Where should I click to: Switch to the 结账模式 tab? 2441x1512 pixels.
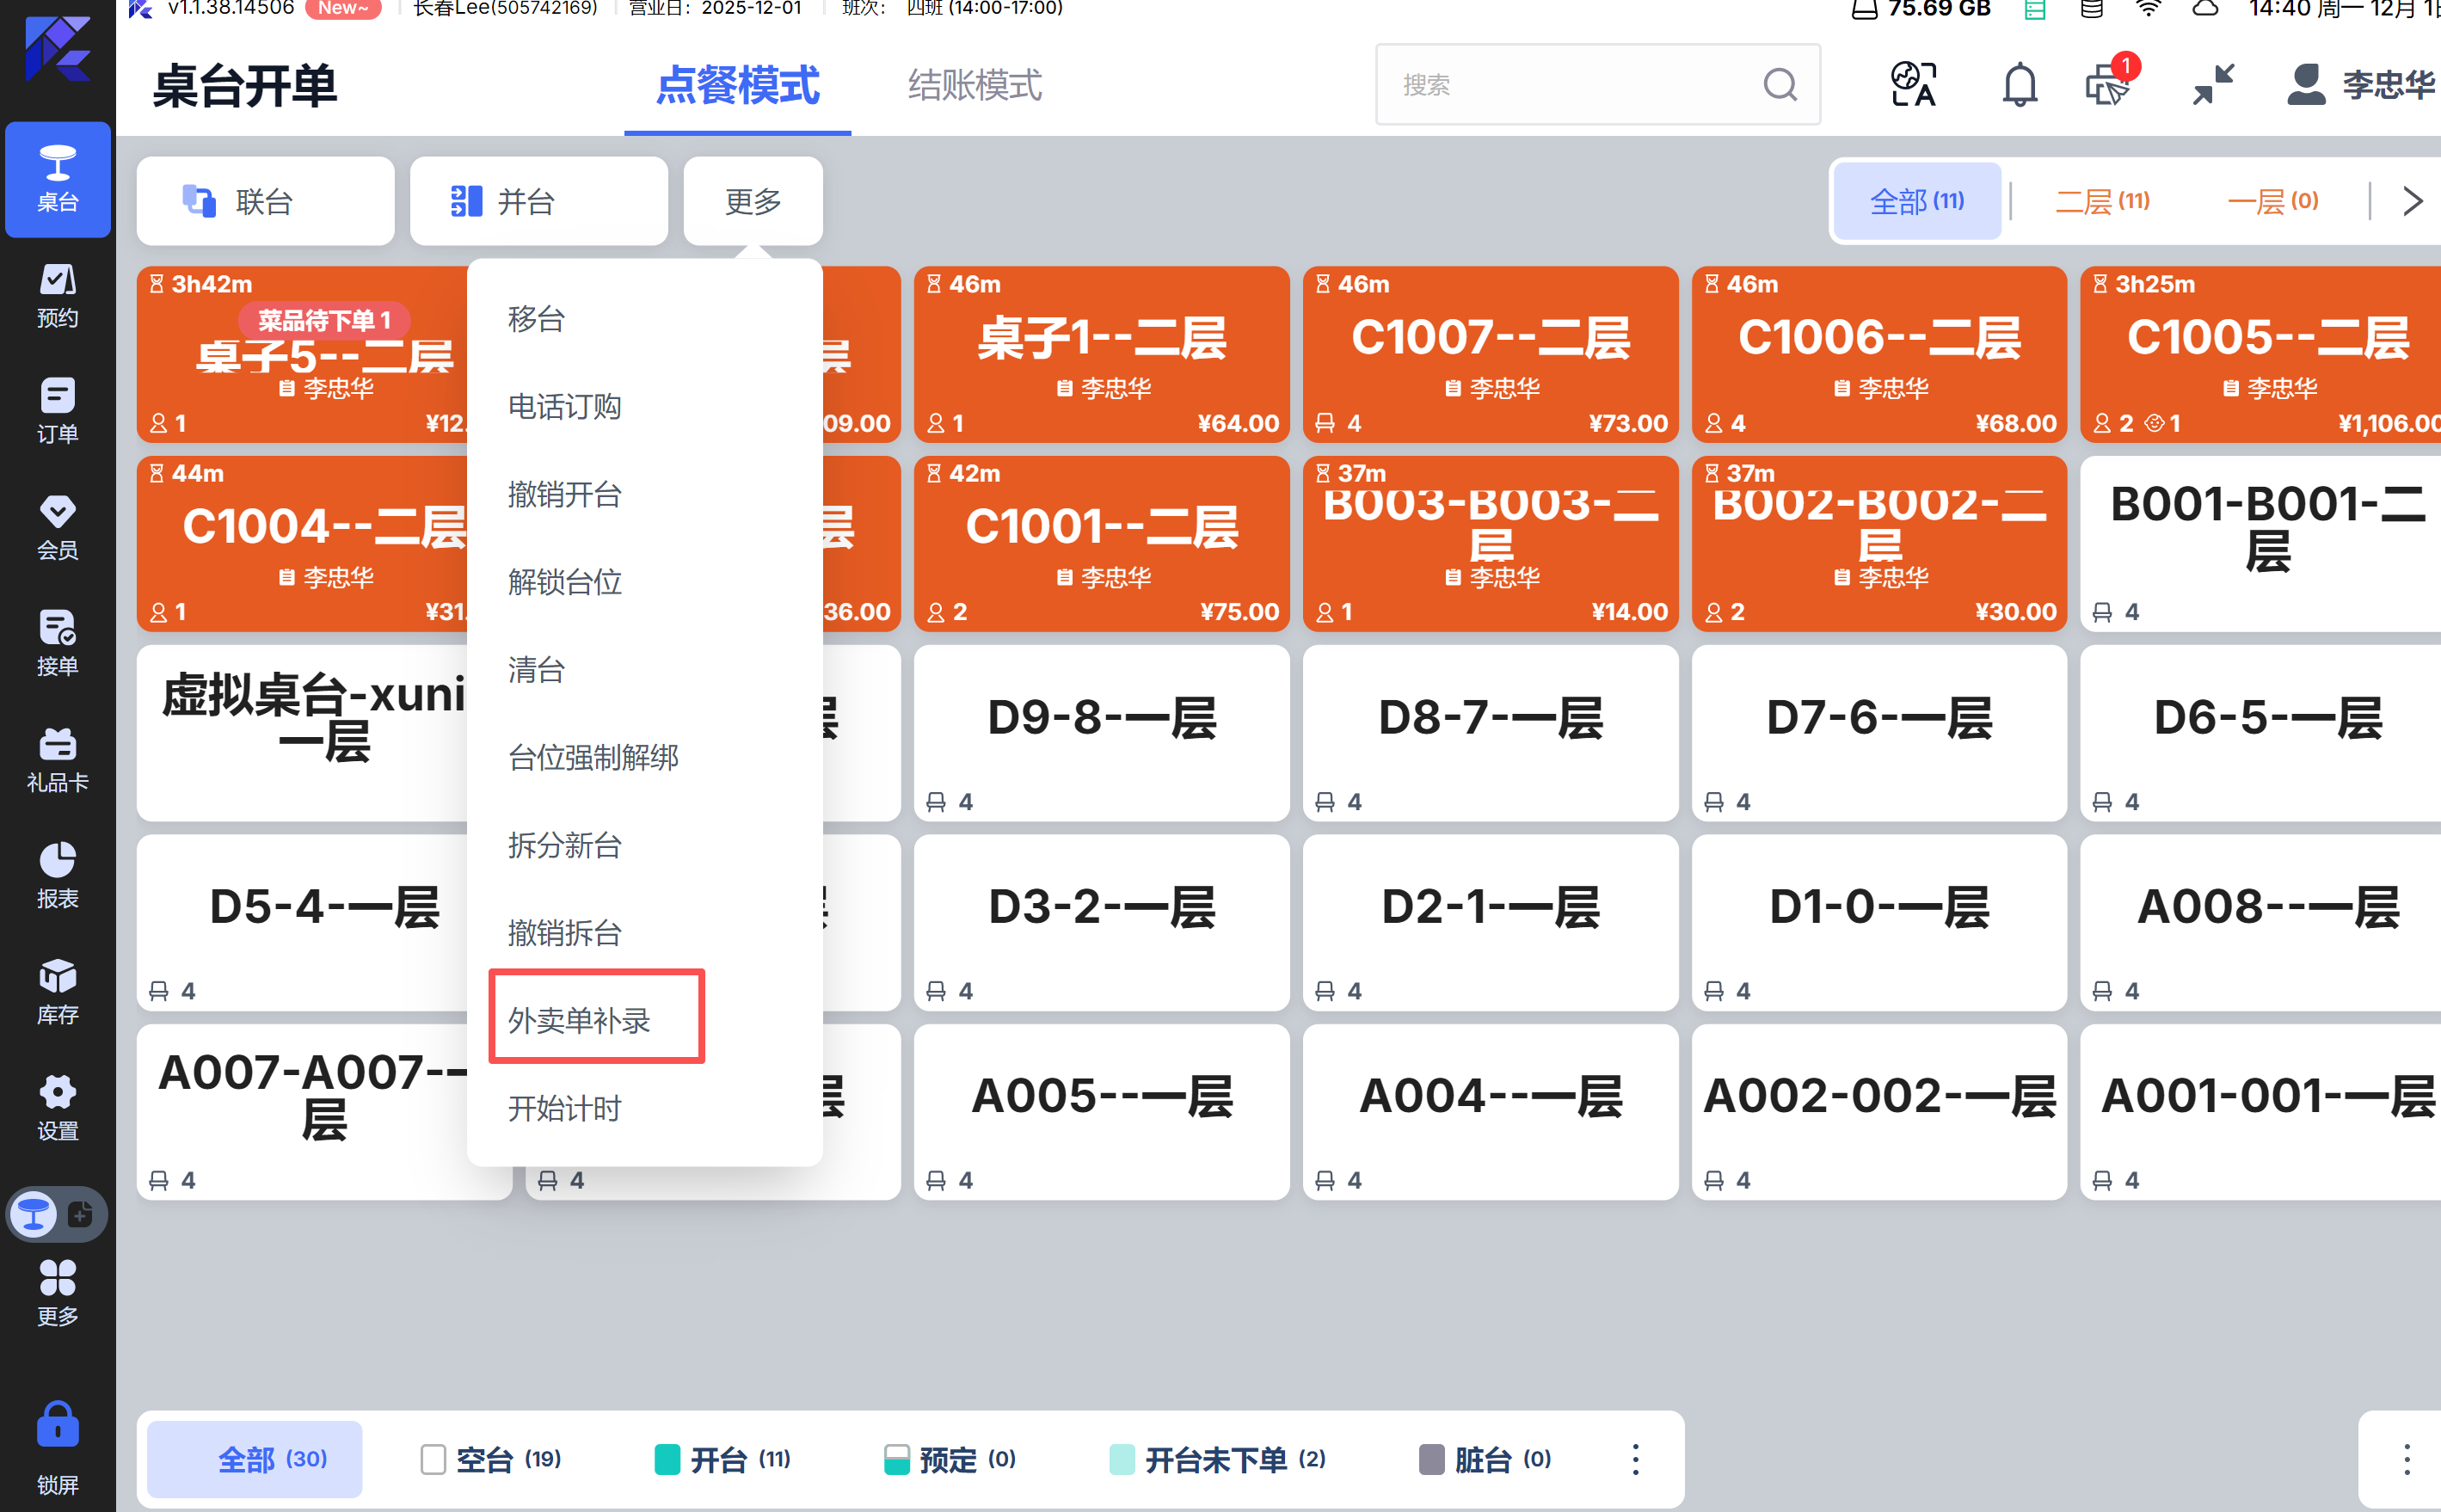974,85
